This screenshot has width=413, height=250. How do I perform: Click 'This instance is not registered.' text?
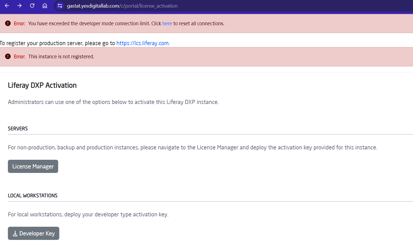61,57
